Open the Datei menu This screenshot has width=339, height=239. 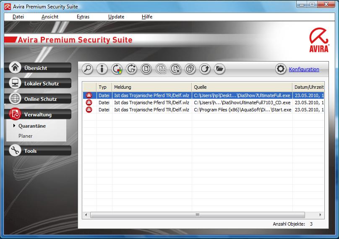[x=18, y=17]
